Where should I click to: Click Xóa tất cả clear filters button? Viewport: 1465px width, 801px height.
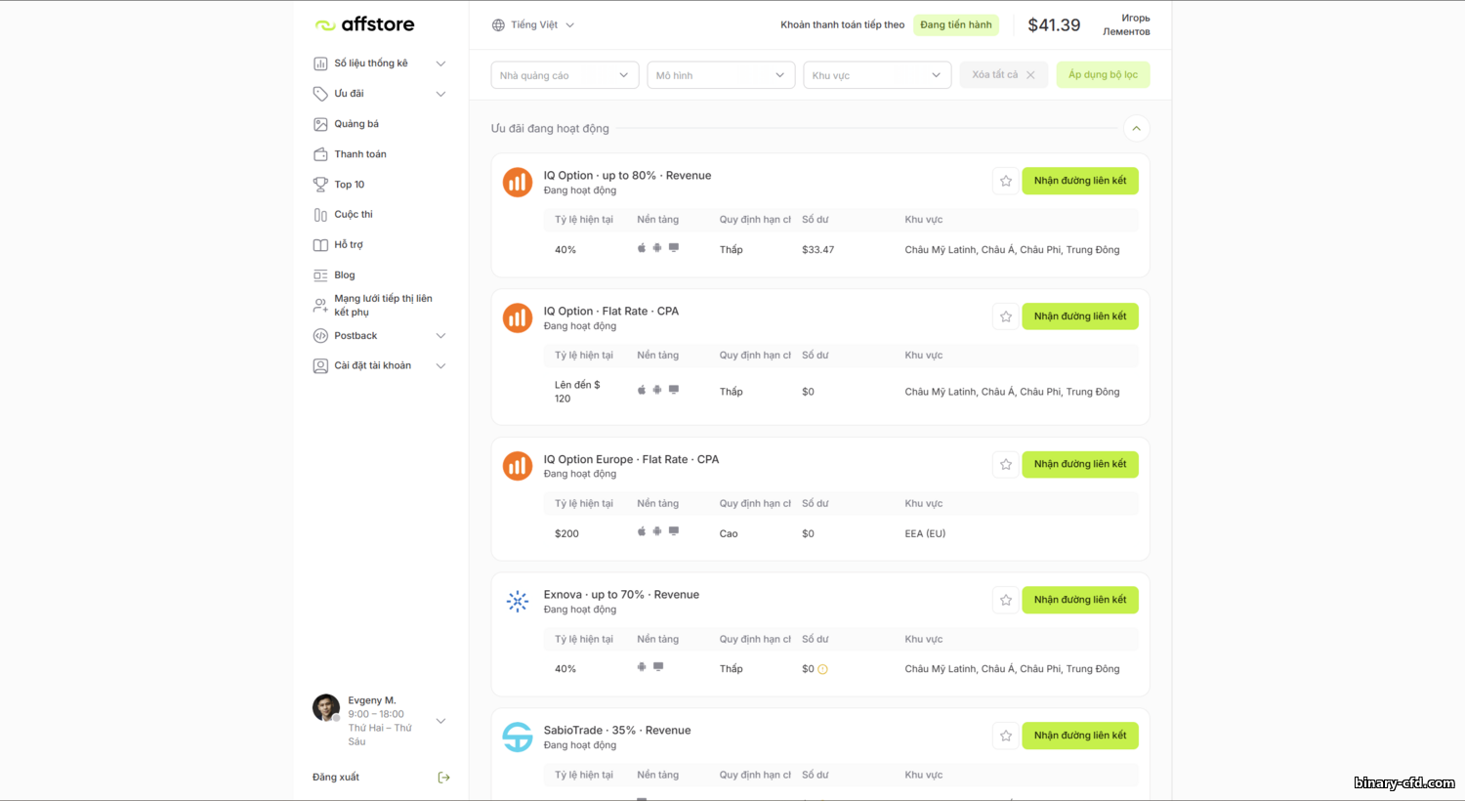tap(1004, 75)
